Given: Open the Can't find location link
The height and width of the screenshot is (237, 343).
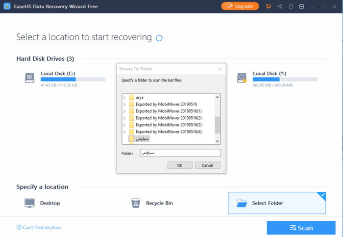Looking at the screenshot, I should [x=42, y=228].
